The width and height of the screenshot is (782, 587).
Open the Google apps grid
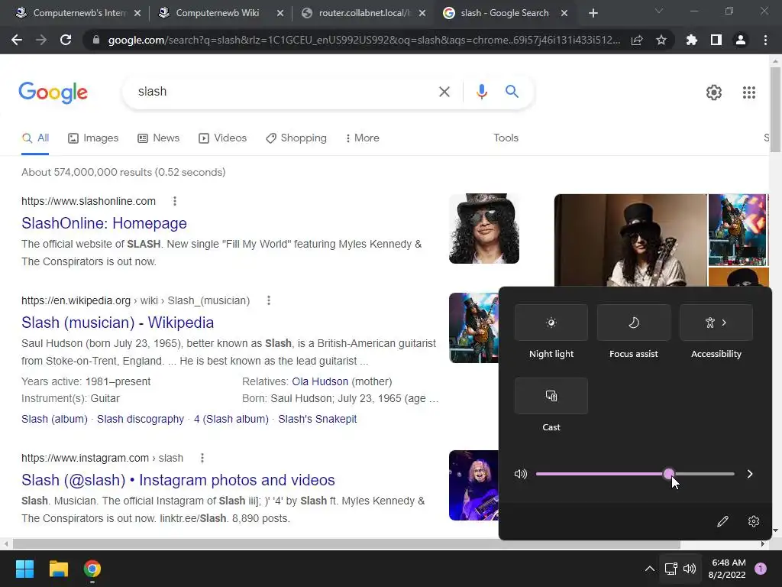(x=748, y=92)
